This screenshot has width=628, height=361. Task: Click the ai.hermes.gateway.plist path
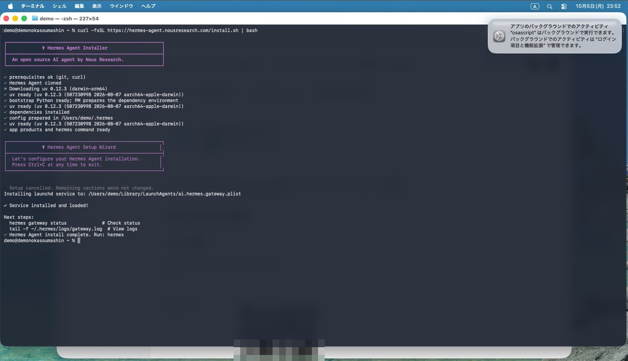(x=165, y=194)
